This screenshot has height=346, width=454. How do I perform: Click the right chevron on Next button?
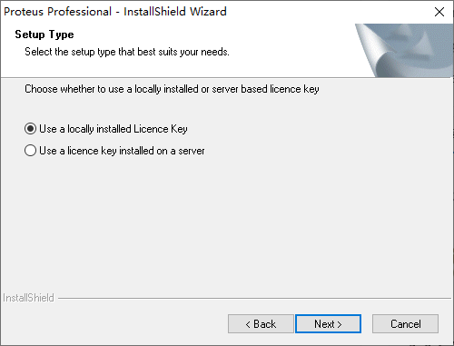click(340, 324)
